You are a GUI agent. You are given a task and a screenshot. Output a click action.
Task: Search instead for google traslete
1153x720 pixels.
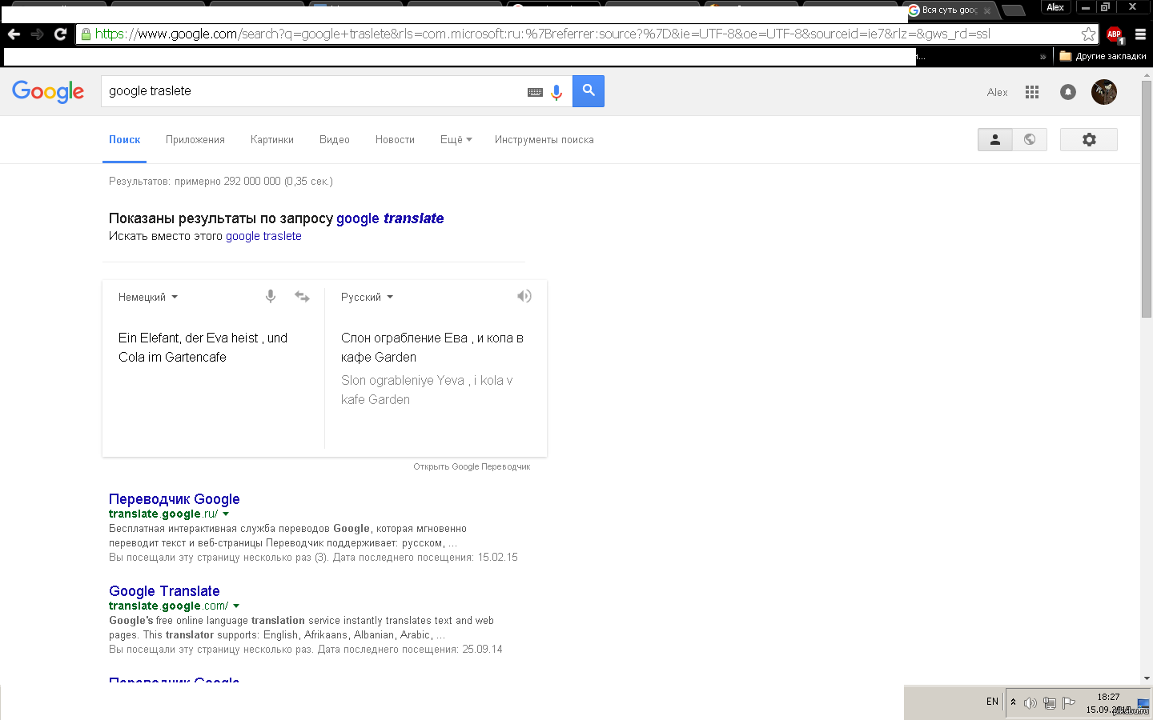[263, 236]
